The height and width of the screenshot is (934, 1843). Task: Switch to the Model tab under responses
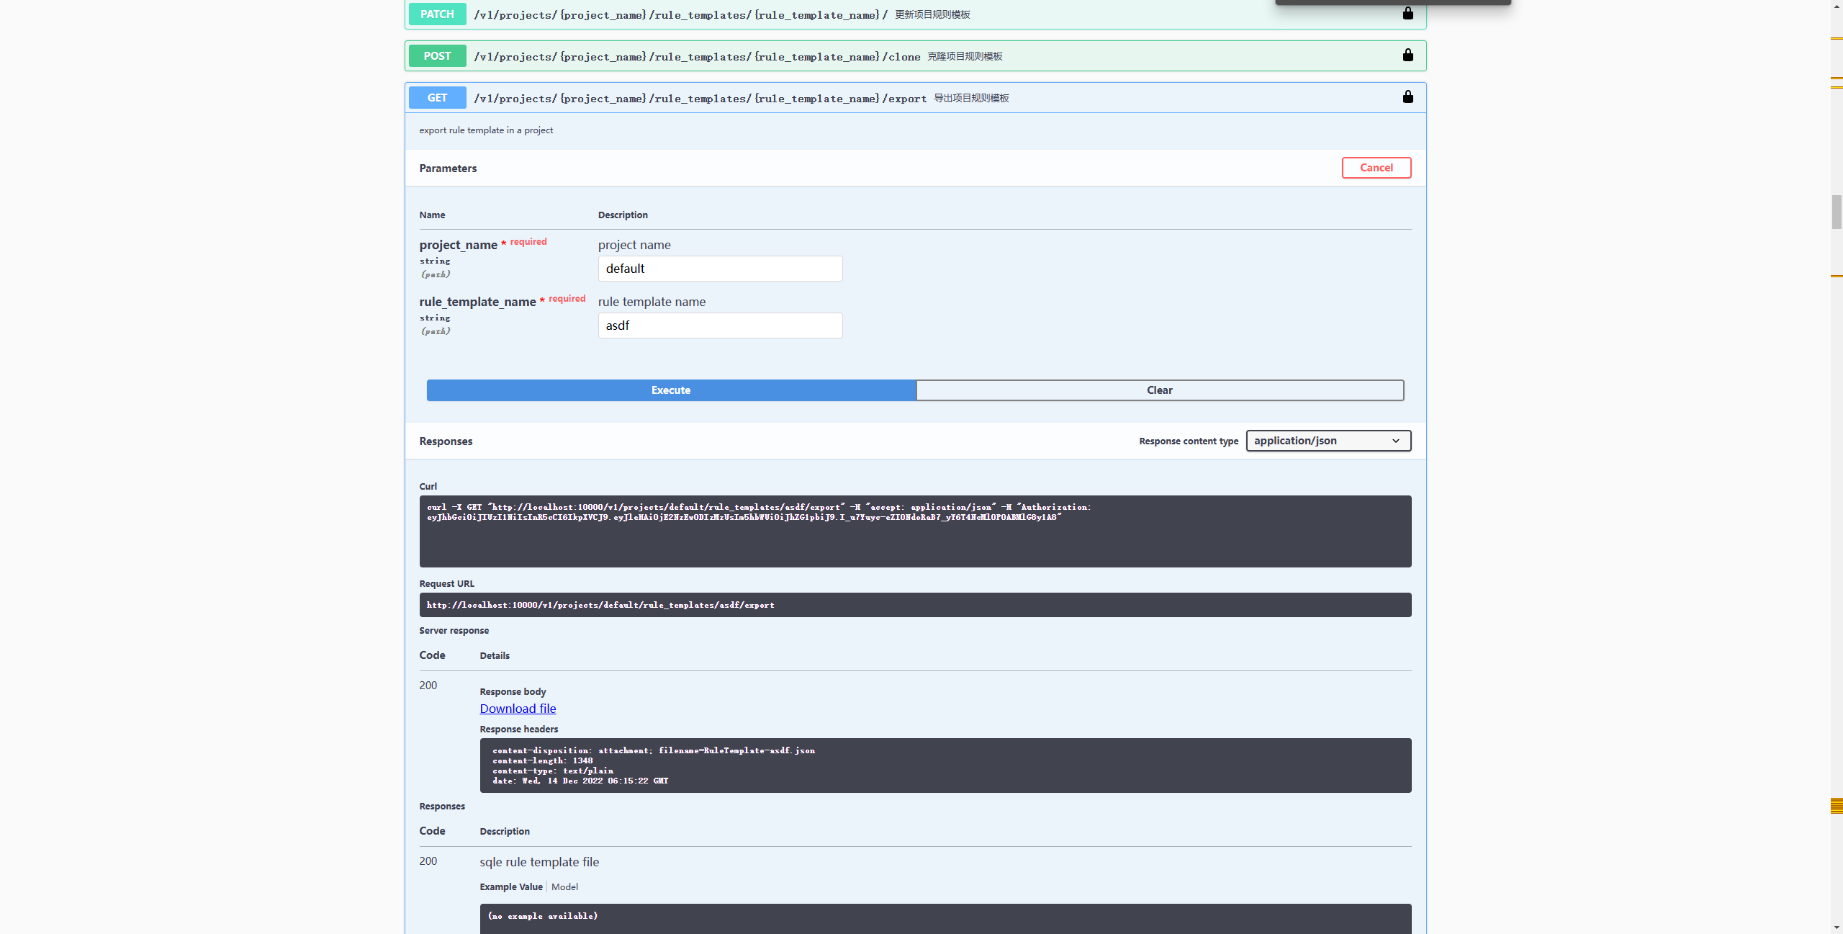coord(564,886)
